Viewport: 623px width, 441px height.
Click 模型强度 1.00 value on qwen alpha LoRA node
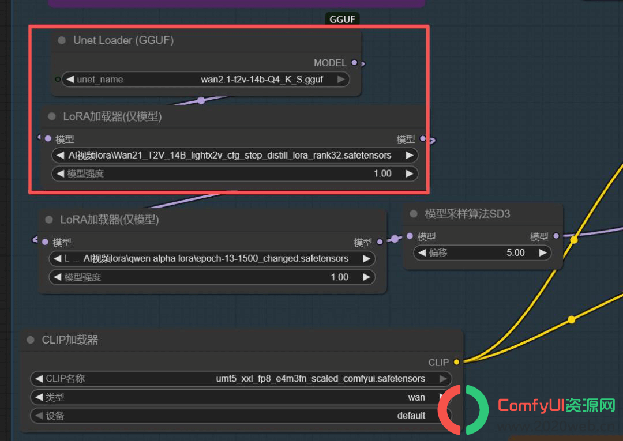(x=340, y=277)
